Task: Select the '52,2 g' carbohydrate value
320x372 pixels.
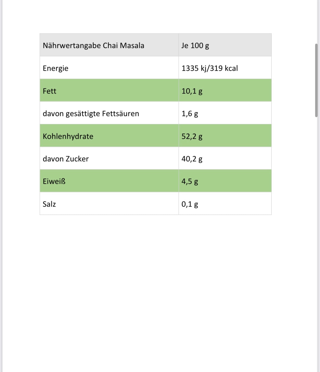Action: 192,136
